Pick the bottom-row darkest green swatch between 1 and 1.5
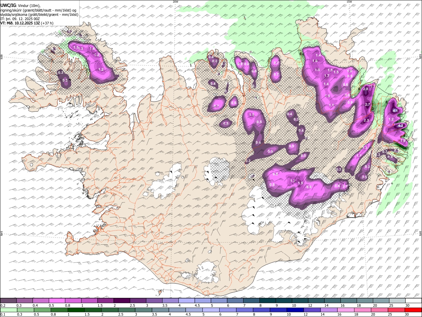Viewport: 422px width, 317px height. (76, 310)
